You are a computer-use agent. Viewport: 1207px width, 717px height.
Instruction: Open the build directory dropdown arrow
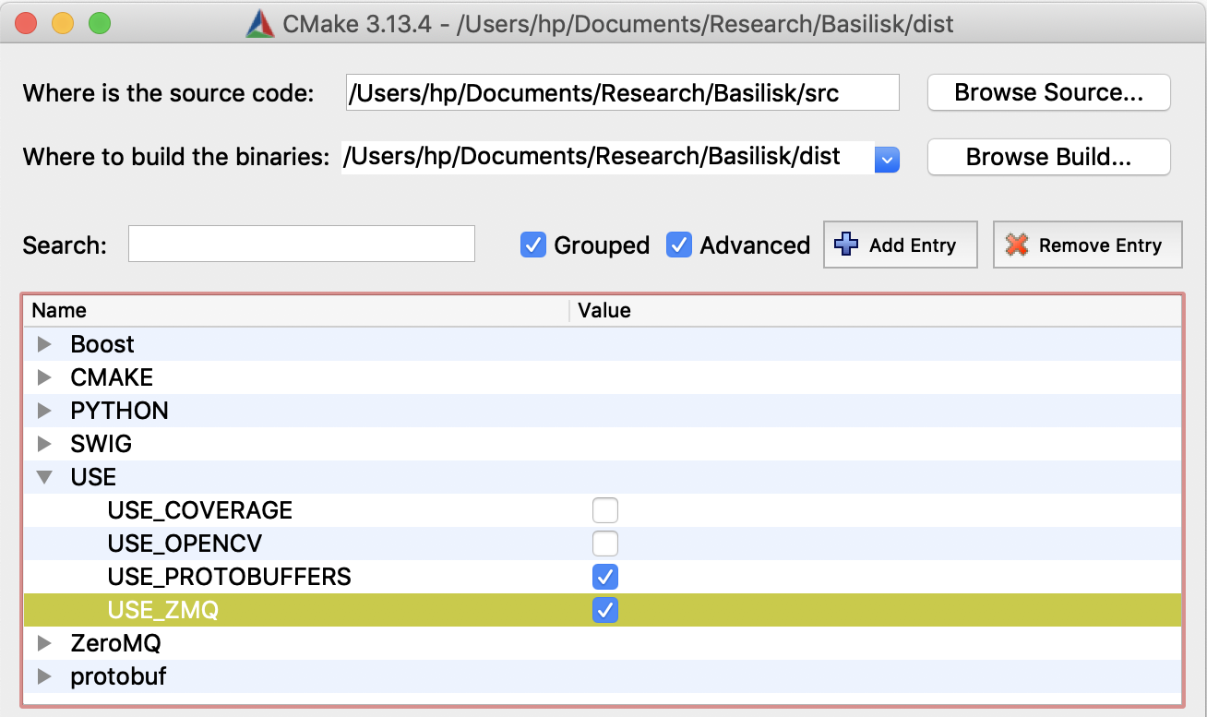[886, 159]
